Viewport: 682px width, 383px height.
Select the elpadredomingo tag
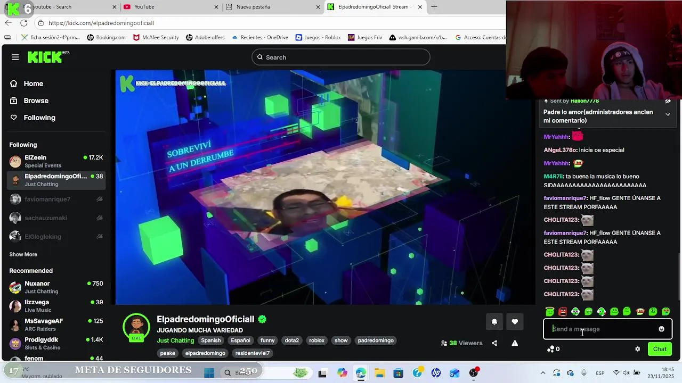point(205,353)
